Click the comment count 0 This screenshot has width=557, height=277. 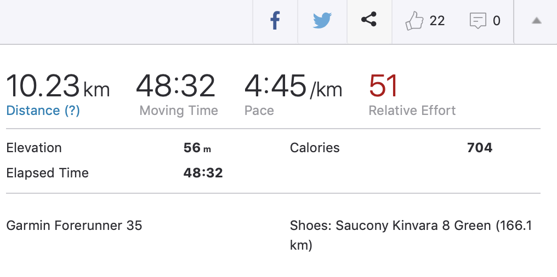[x=497, y=21]
